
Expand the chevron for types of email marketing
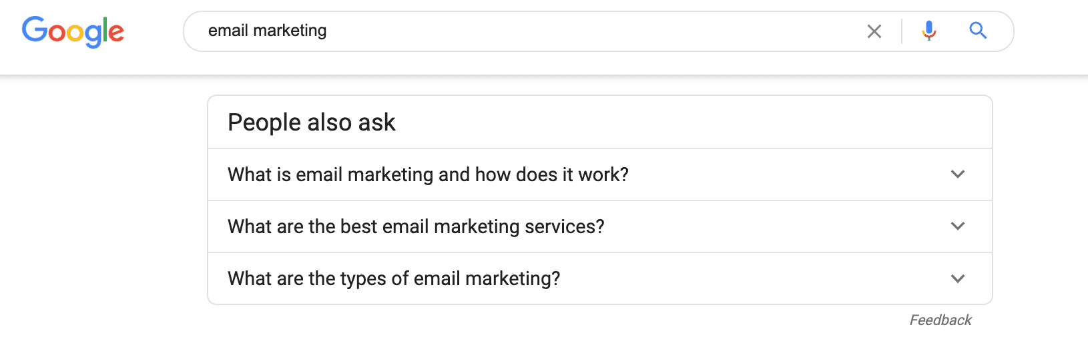point(958,278)
